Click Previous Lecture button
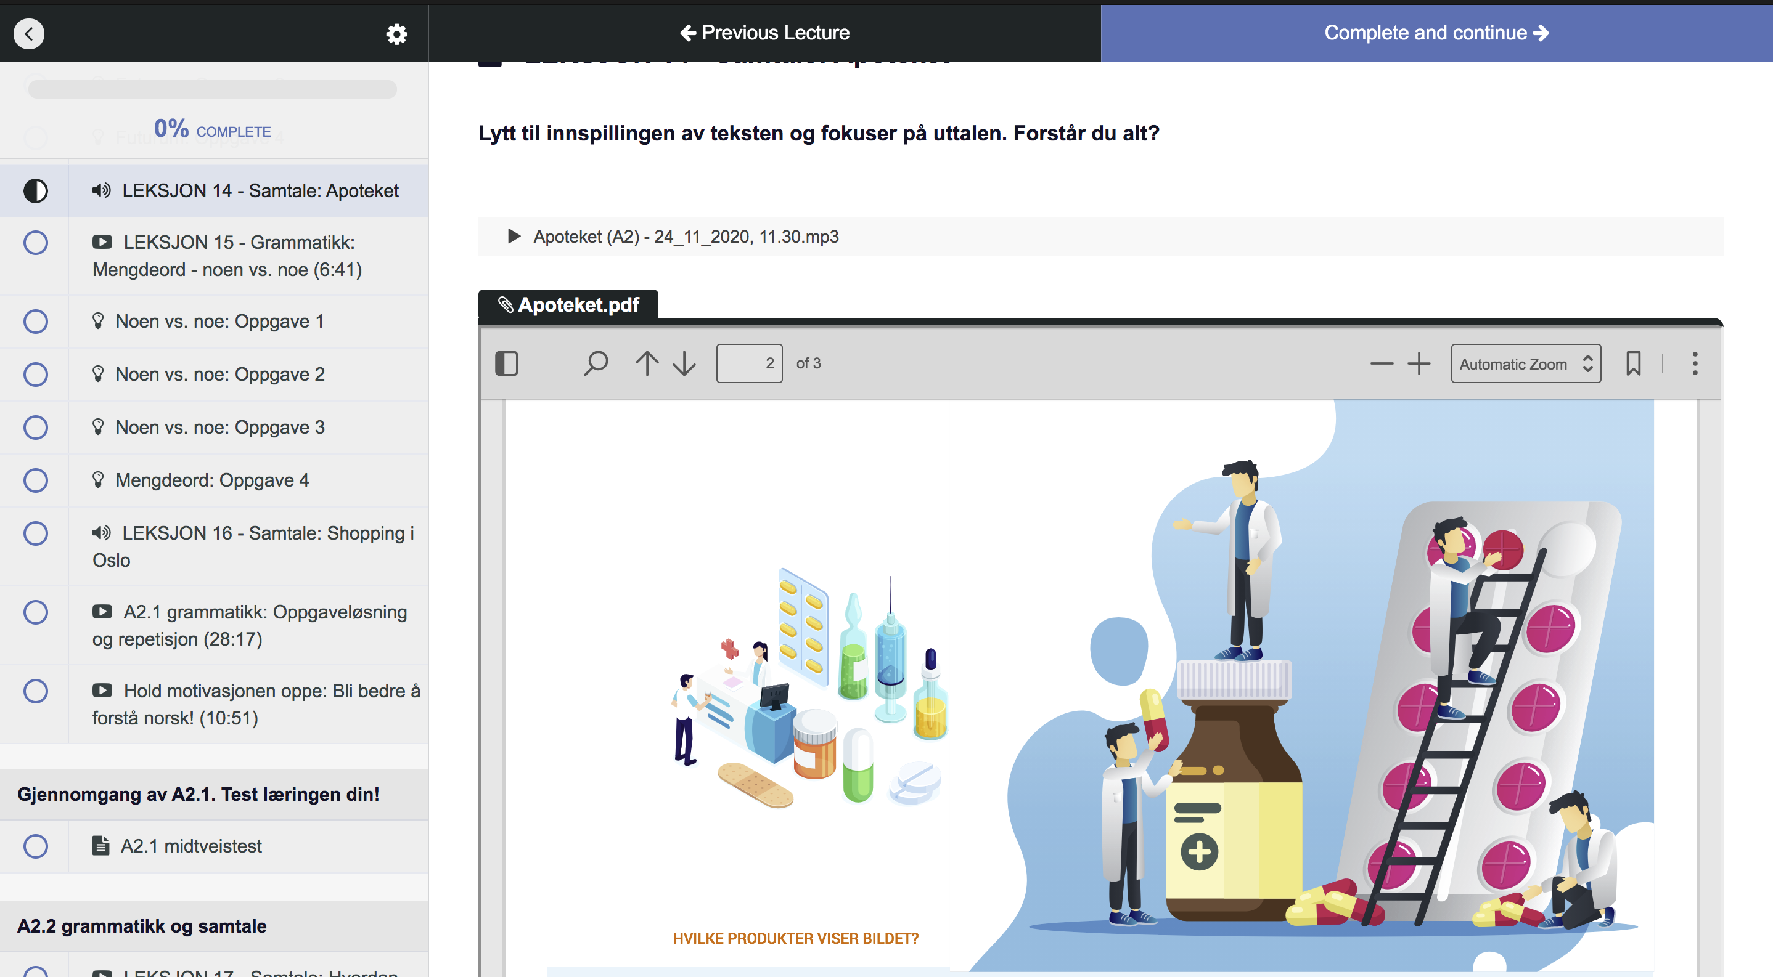 [764, 33]
